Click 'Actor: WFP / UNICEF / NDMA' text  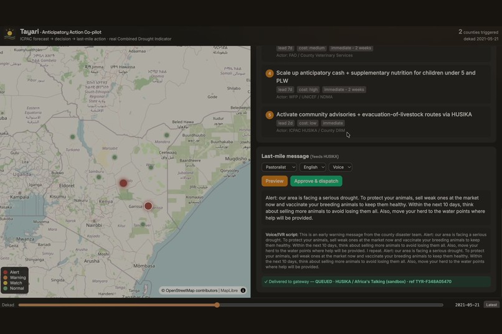304,97
